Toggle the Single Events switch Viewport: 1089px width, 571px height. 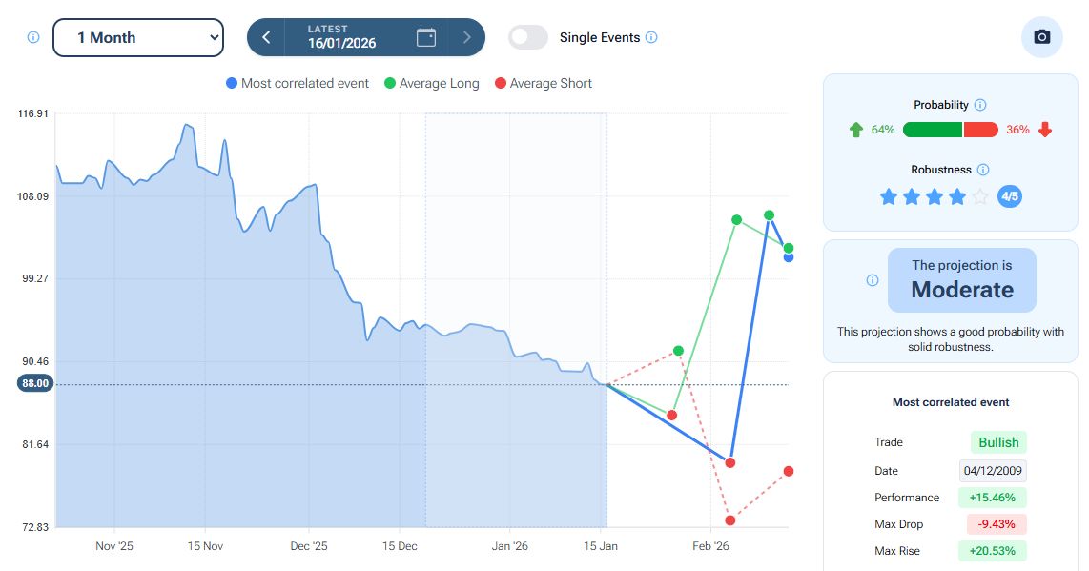(528, 37)
